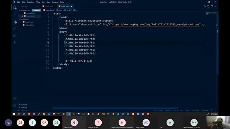Change indentation via Spaces: 4
The image size is (230, 129).
pyautogui.click(x=168, y=111)
